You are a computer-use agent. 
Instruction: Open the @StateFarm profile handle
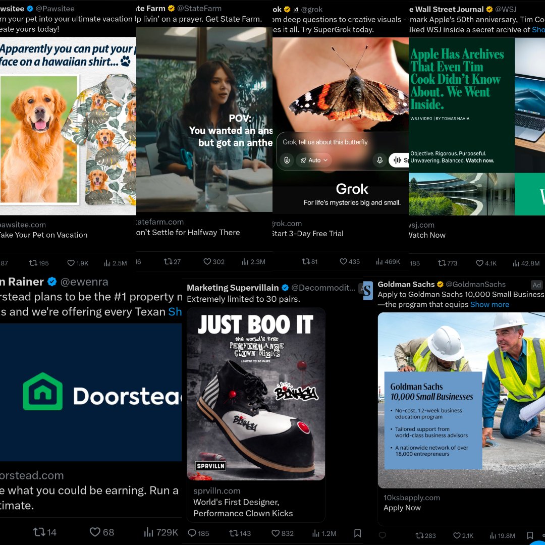click(199, 8)
